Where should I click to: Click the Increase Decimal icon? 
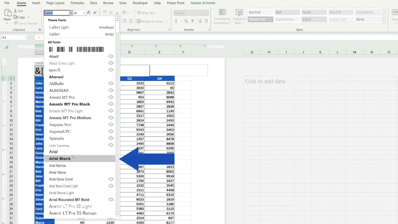pyautogui.click(x=200, y=21)
